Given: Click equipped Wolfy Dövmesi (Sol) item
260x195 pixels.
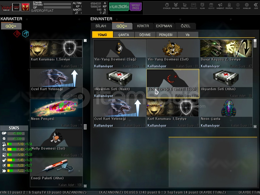Looking at the screenshot, I should [56, 143].
